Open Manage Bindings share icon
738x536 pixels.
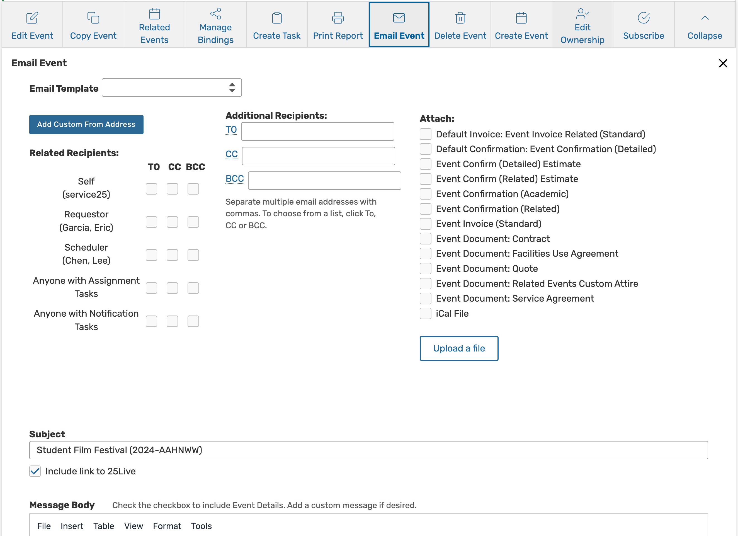click(215, 14)
